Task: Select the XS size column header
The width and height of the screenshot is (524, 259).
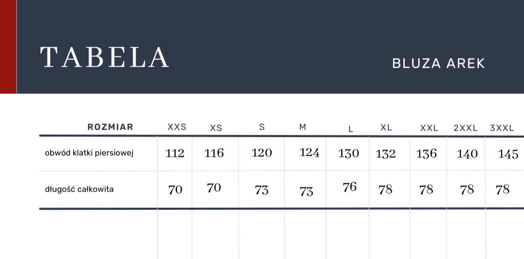Action: click(216, 128)
